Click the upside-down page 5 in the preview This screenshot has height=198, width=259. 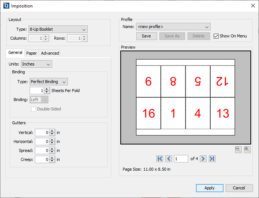[198, 81]
